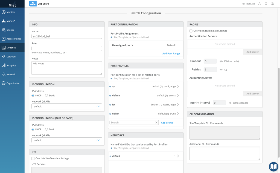
Task: Select Static under IP Configuration
Action: click(x=46, y=96)
